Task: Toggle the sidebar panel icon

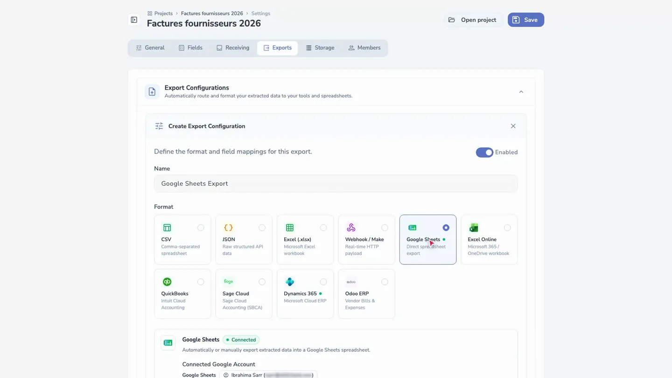Action: 134,20
